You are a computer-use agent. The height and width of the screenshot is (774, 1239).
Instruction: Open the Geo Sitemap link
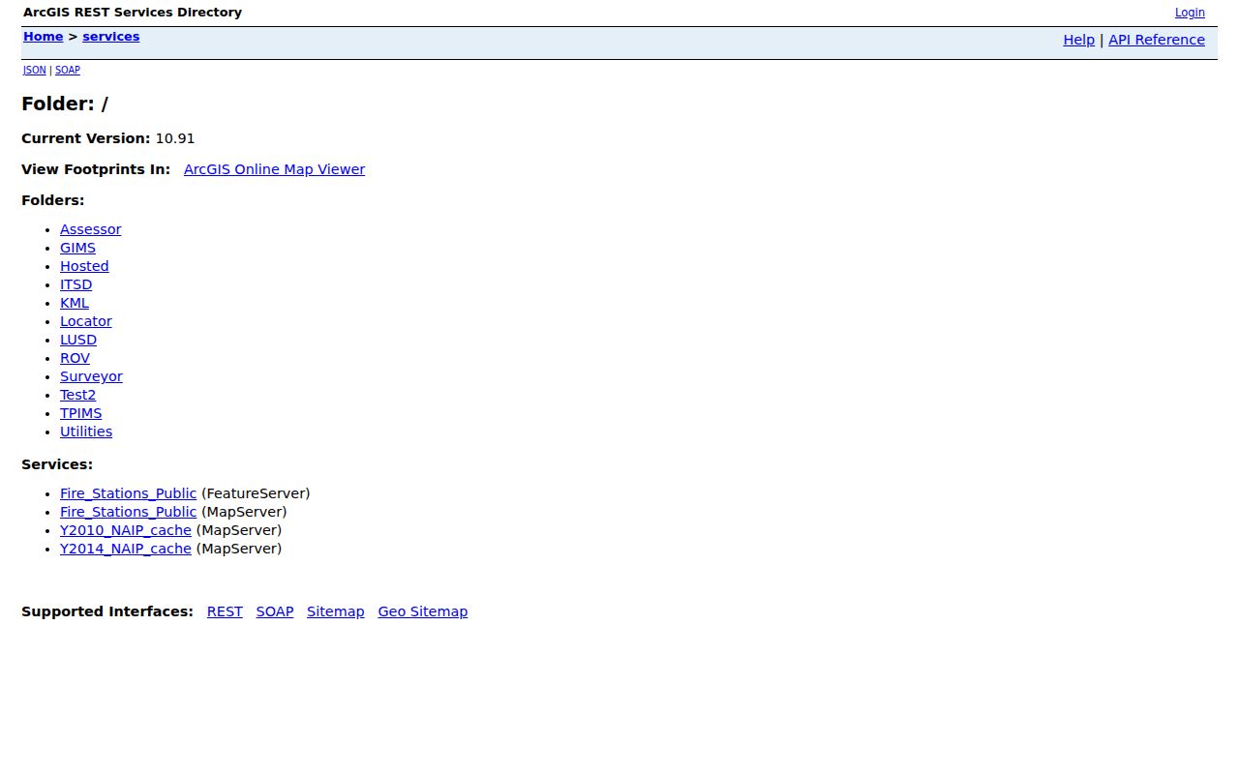[x=422, y=611]
